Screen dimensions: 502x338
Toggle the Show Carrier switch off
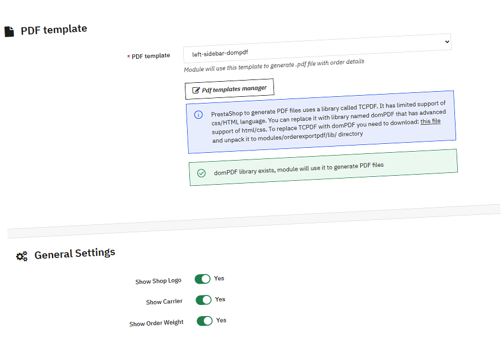(203, 300)
